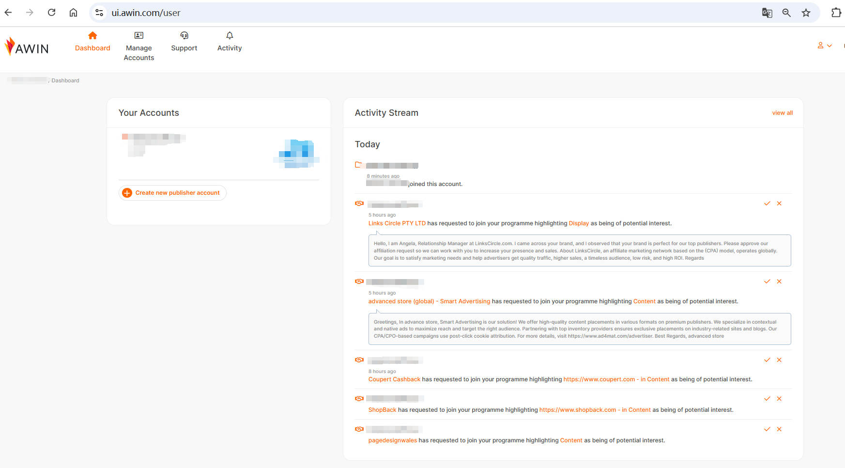Screen dimensions: 845x468
Task: Reject the Links Circle PTY LTD request
Action: pyautogui.click(x=779, y=203)
